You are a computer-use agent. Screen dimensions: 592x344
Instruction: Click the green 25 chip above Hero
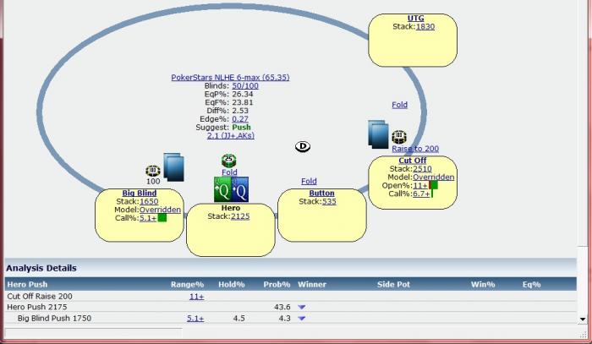pos(229,161)
